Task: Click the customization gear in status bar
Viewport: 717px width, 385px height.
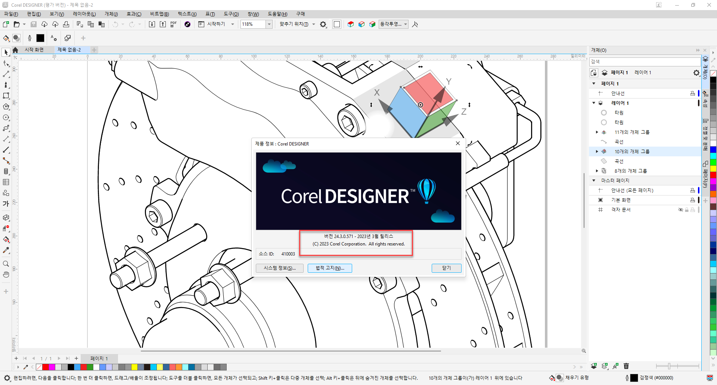Action: (7, 378)
